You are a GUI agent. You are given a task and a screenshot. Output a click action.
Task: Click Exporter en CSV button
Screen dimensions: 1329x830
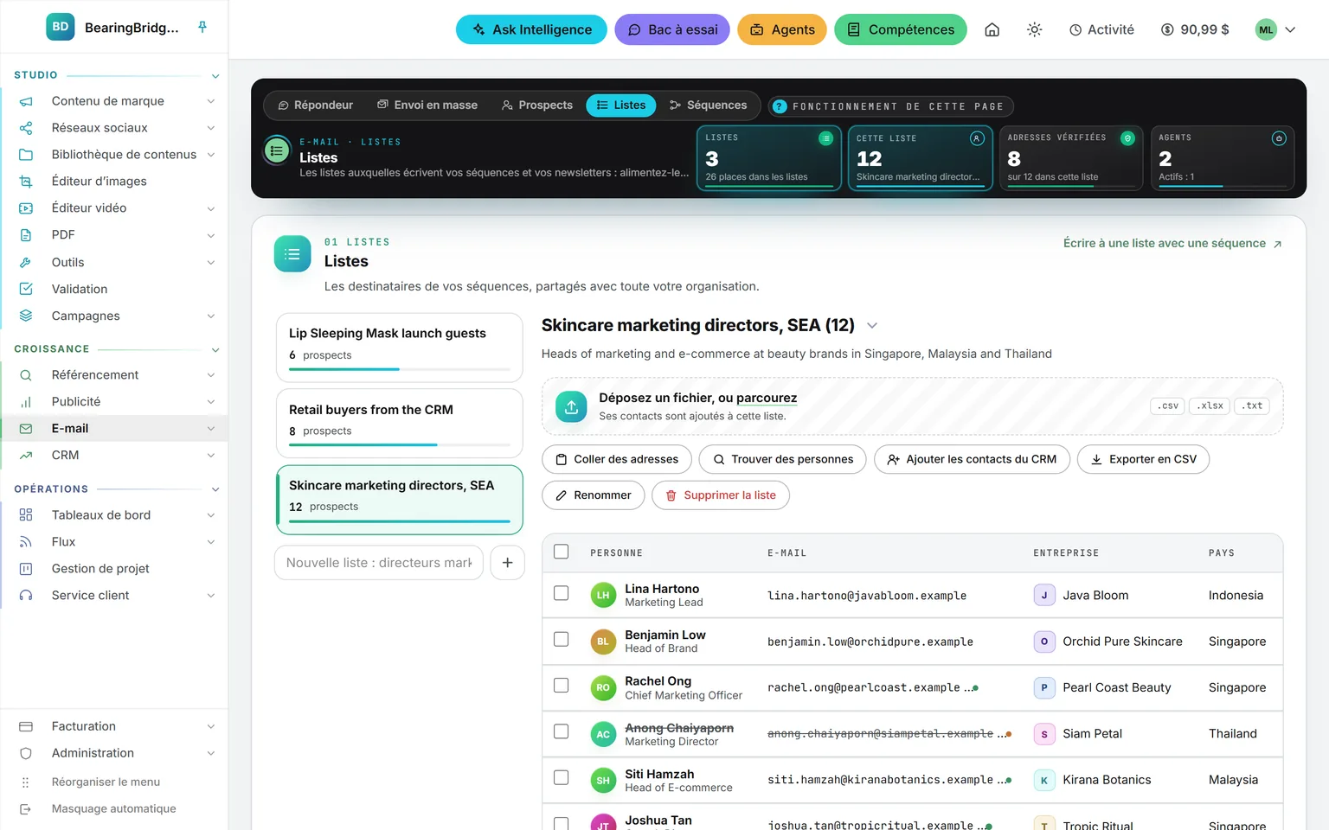1143,459
